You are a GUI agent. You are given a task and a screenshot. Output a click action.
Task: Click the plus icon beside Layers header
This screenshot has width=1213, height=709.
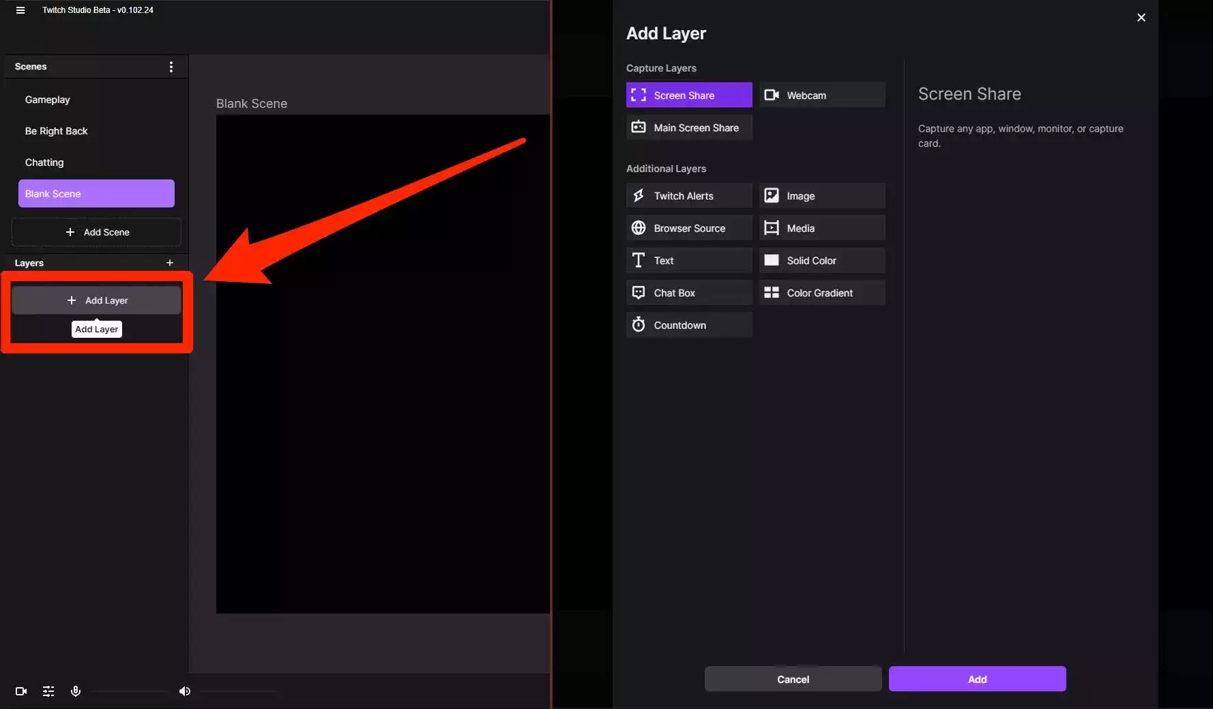(170, 263)
